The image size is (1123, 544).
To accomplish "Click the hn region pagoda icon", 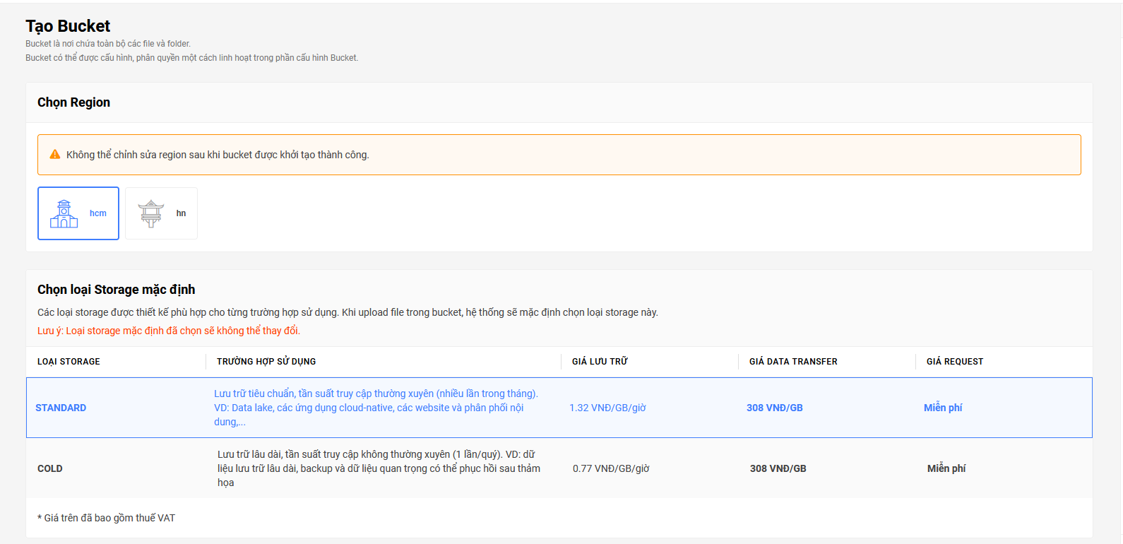I will 151,213.
